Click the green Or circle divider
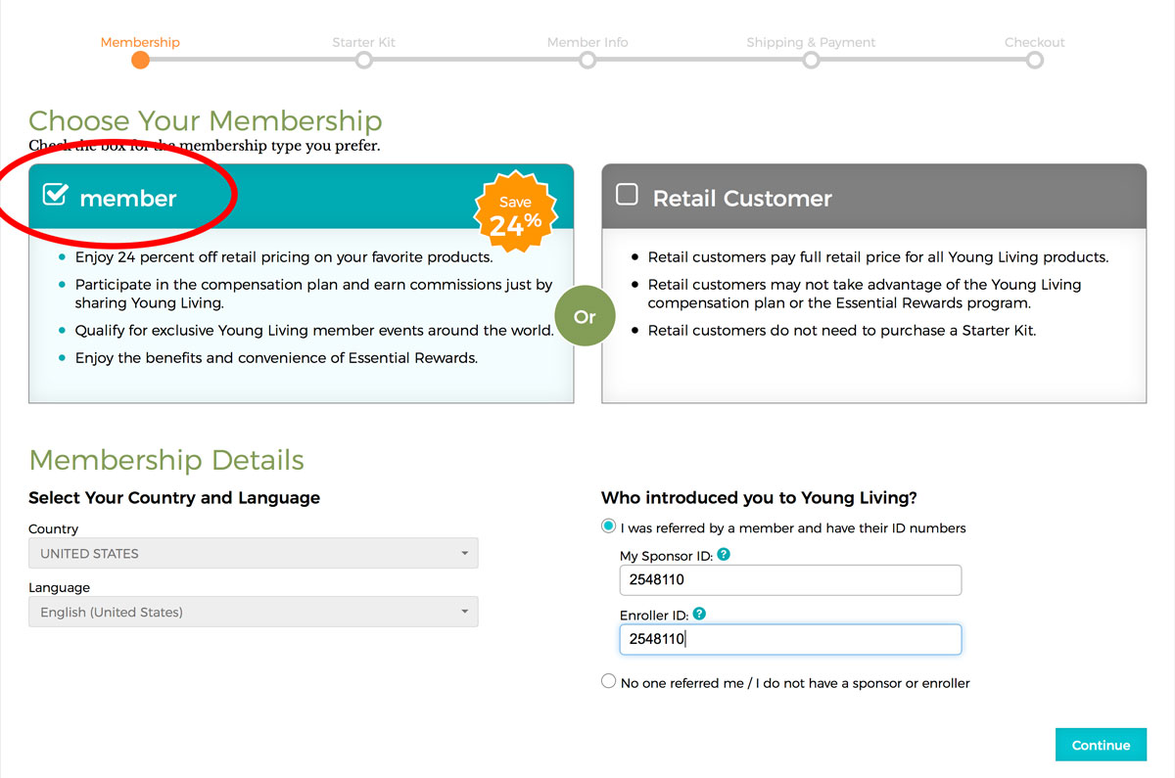The width and height of the screenshot is (1175, 778). click(585, 317)
